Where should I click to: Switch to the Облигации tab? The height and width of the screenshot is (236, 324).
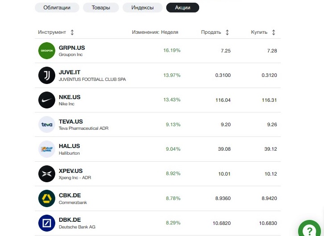pos(57,8)
